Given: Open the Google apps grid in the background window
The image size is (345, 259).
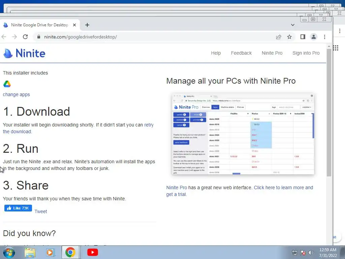Looking at the screenshot, I should (336, 48).
